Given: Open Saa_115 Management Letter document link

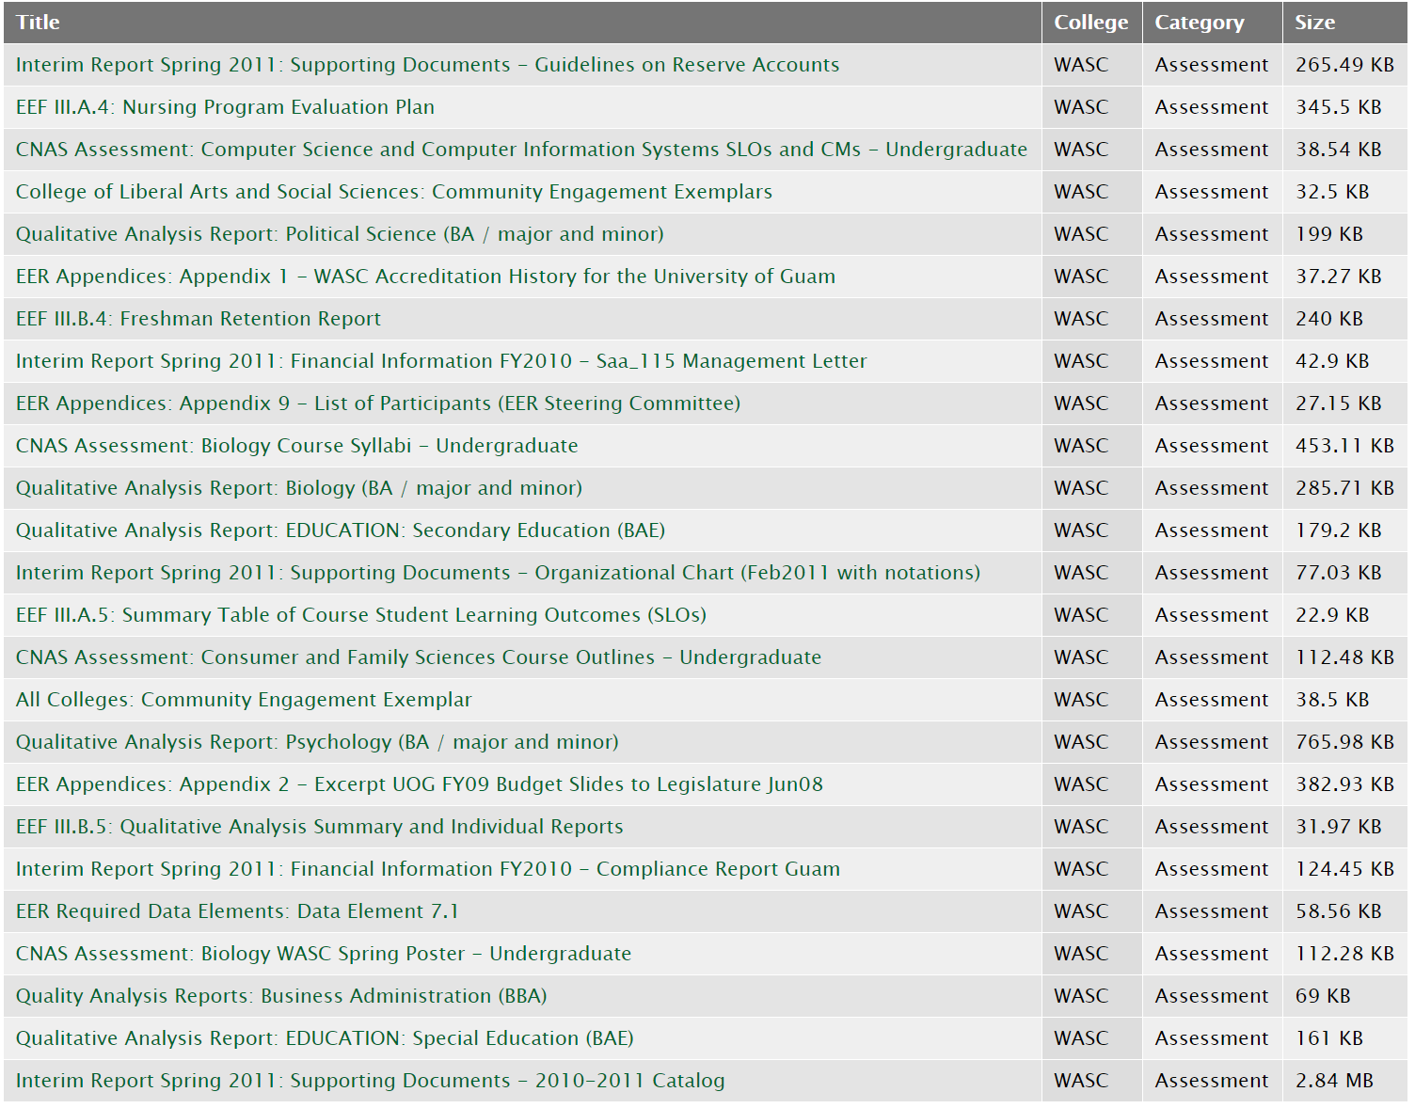Looking at the screenshot, I should (441, 361).
